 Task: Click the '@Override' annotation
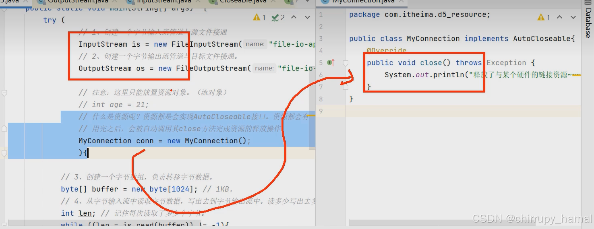tap(387, 51)
